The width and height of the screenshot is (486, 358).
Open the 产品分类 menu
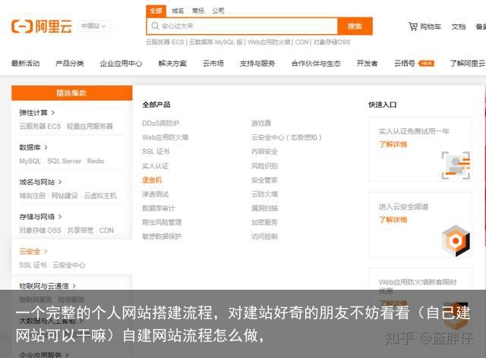coord(69,64)
